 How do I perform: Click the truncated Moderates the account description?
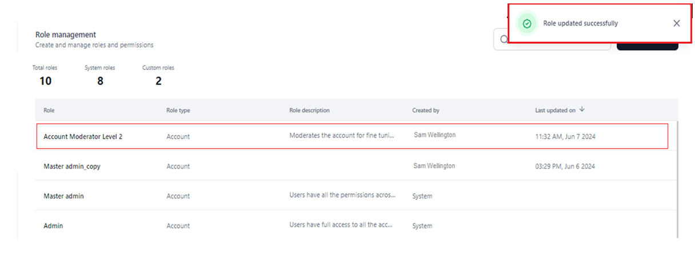(x=341, y=136)
